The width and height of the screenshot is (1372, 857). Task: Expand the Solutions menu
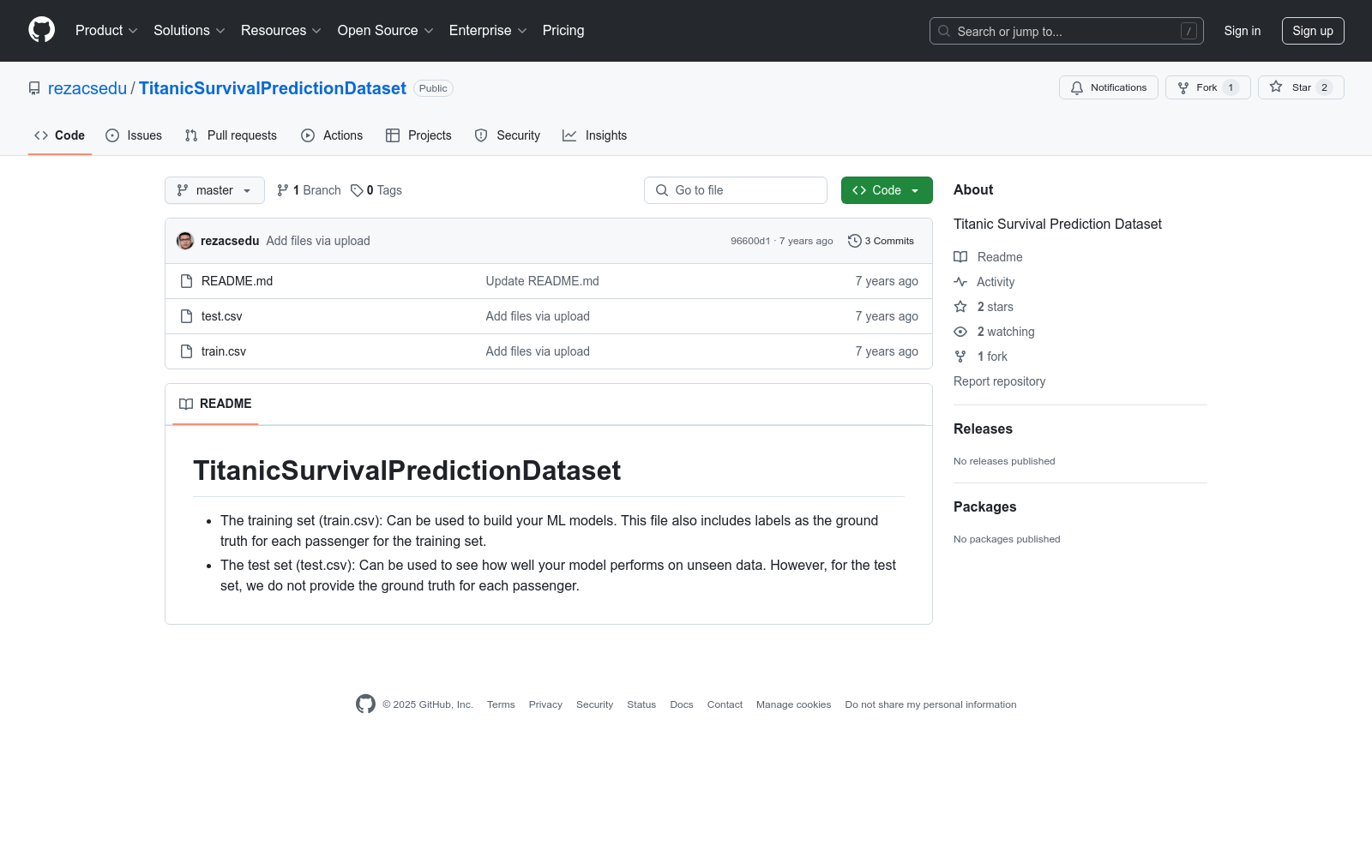(x=190, y=31)
